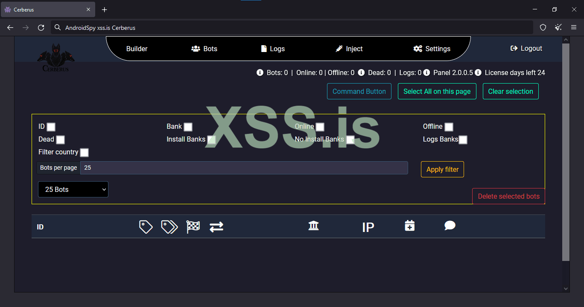Screen dimensions: 584x307
Task: Click the ID column header
Action: coord(40,227)
